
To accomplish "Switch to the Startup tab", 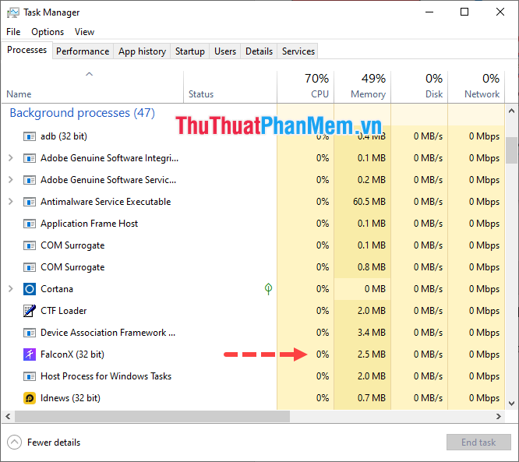I will (190, 51).
